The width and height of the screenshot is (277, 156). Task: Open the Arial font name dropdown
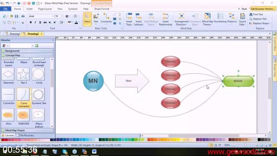pos(53,16)
